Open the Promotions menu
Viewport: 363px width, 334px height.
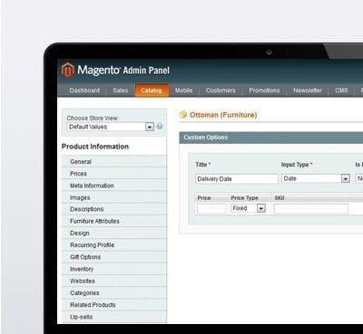pos(264,91)
